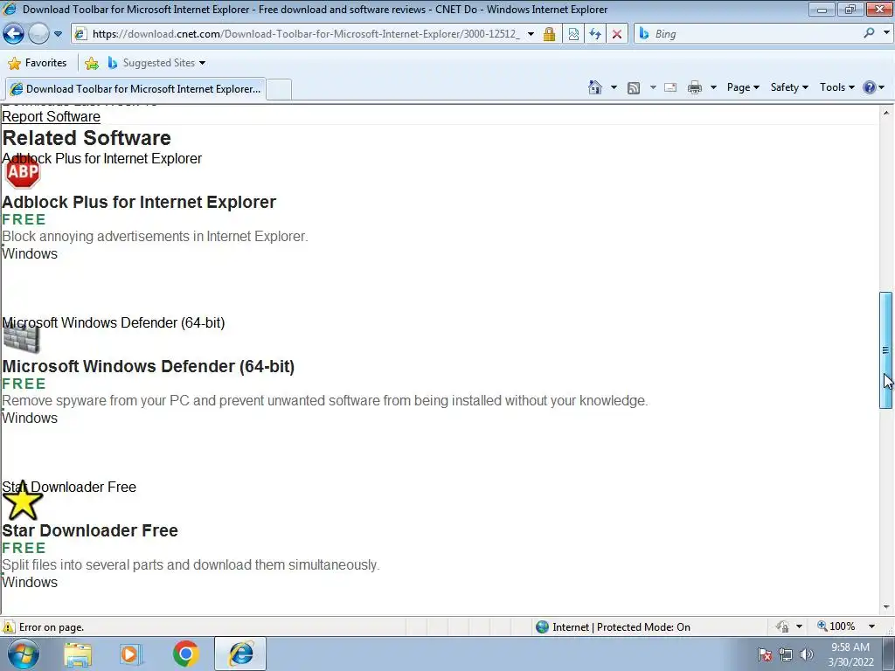The image size is (895, 671).
Task: Toggle Compatibility View broken-page icon
Action: pyautogui.click(x=573, y=34)
